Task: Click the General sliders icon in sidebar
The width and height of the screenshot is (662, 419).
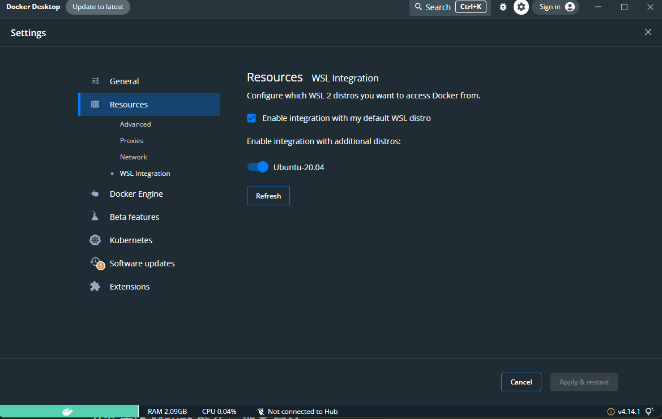Action: tap(95, 81)
